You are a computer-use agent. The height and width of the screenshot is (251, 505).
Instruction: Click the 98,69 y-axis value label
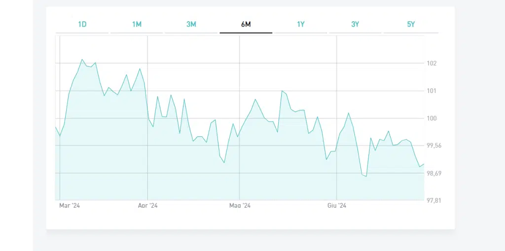(x=434, y=173)
